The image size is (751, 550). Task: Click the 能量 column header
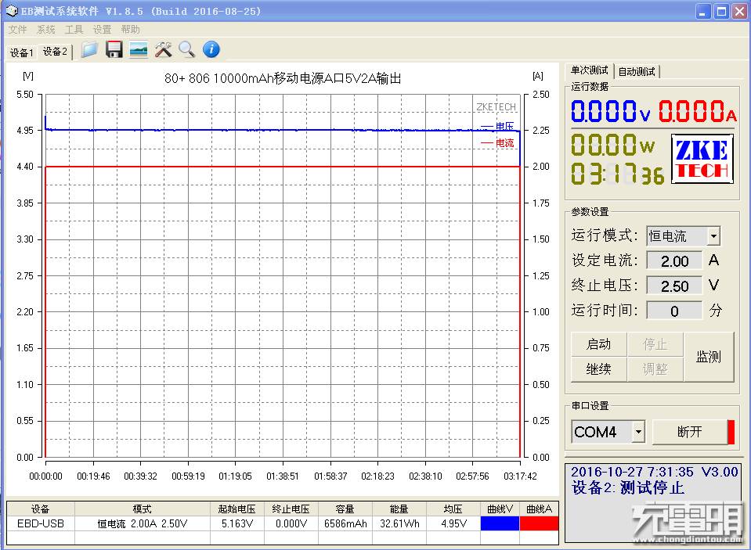(399, 509)
